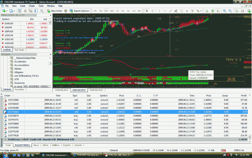Open the Tools menu

tap(41, 6)
